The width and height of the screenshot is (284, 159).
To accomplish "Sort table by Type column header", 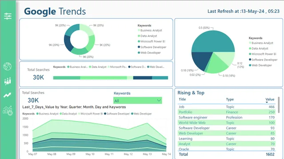I will 230,99.
